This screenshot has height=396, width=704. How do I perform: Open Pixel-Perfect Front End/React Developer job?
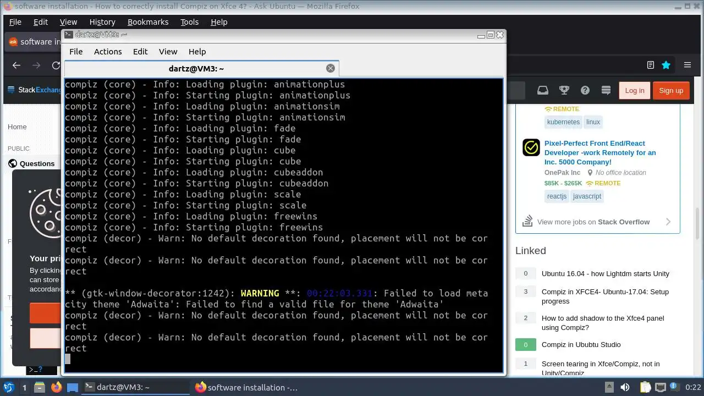pos(600,152)
